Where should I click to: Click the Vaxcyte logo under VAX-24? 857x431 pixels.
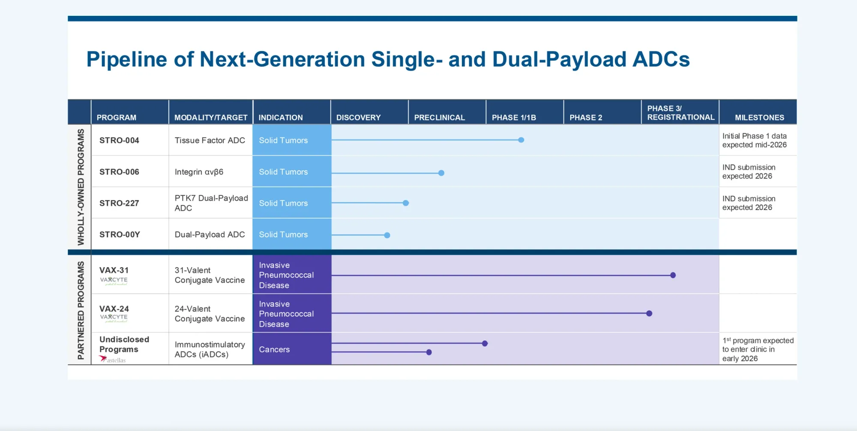pyautogui.click(x=114, y=318)
